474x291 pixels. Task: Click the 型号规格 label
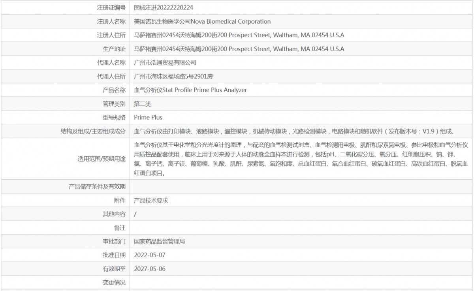[x=114, y=117]
